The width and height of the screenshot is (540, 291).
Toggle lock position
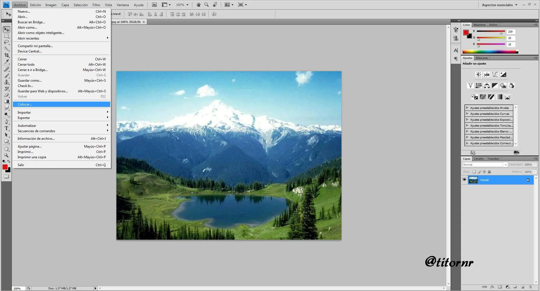click(x=484, y=172)
